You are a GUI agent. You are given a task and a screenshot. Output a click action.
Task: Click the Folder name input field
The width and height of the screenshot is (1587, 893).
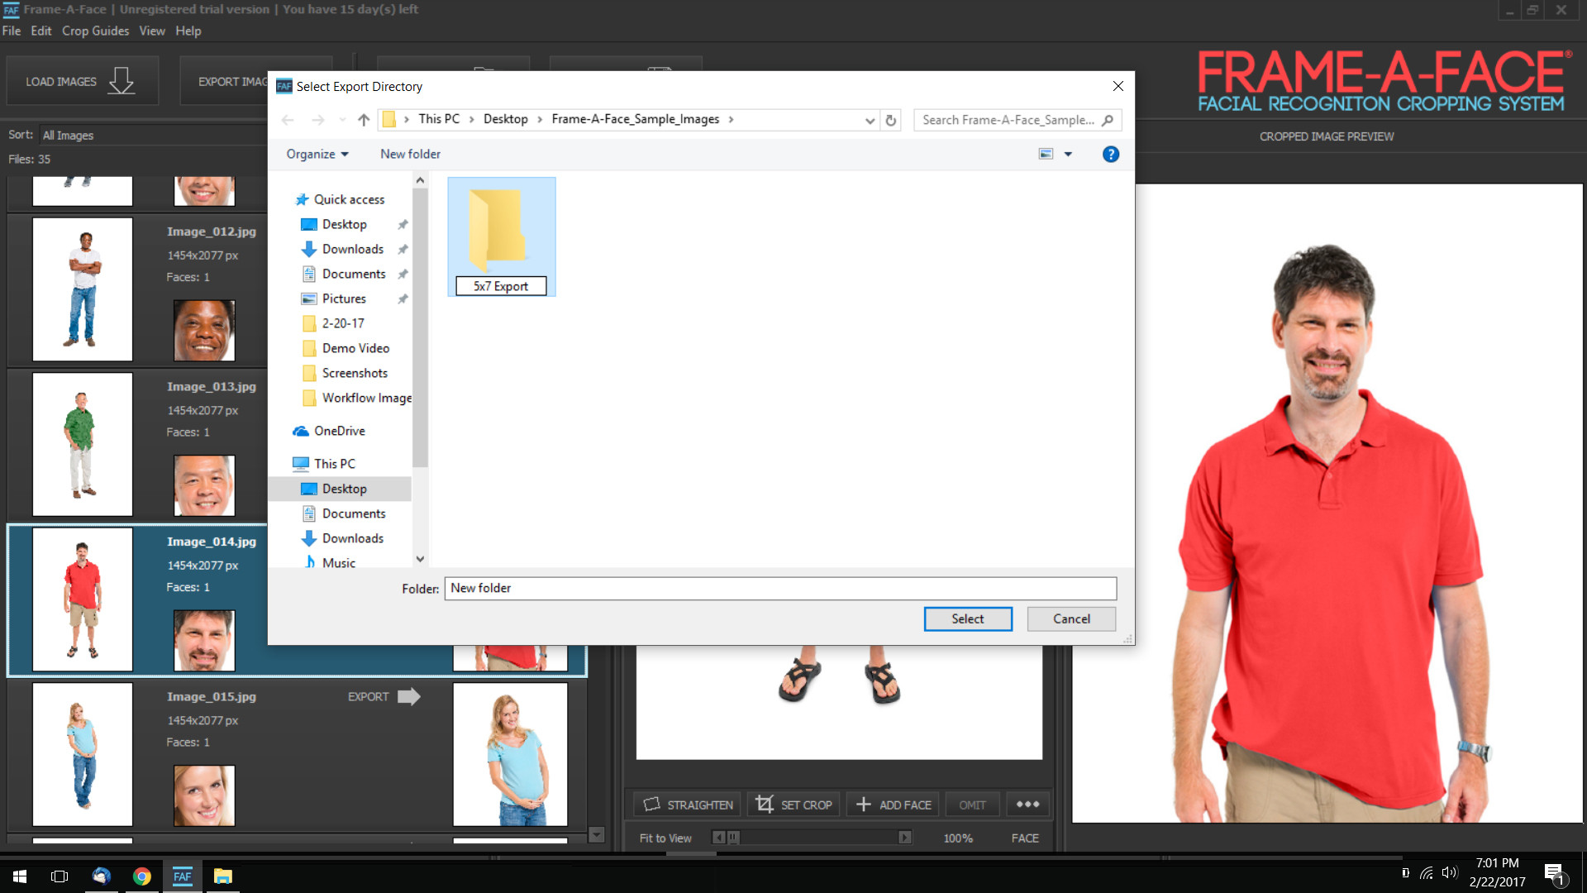pos(779,588)
